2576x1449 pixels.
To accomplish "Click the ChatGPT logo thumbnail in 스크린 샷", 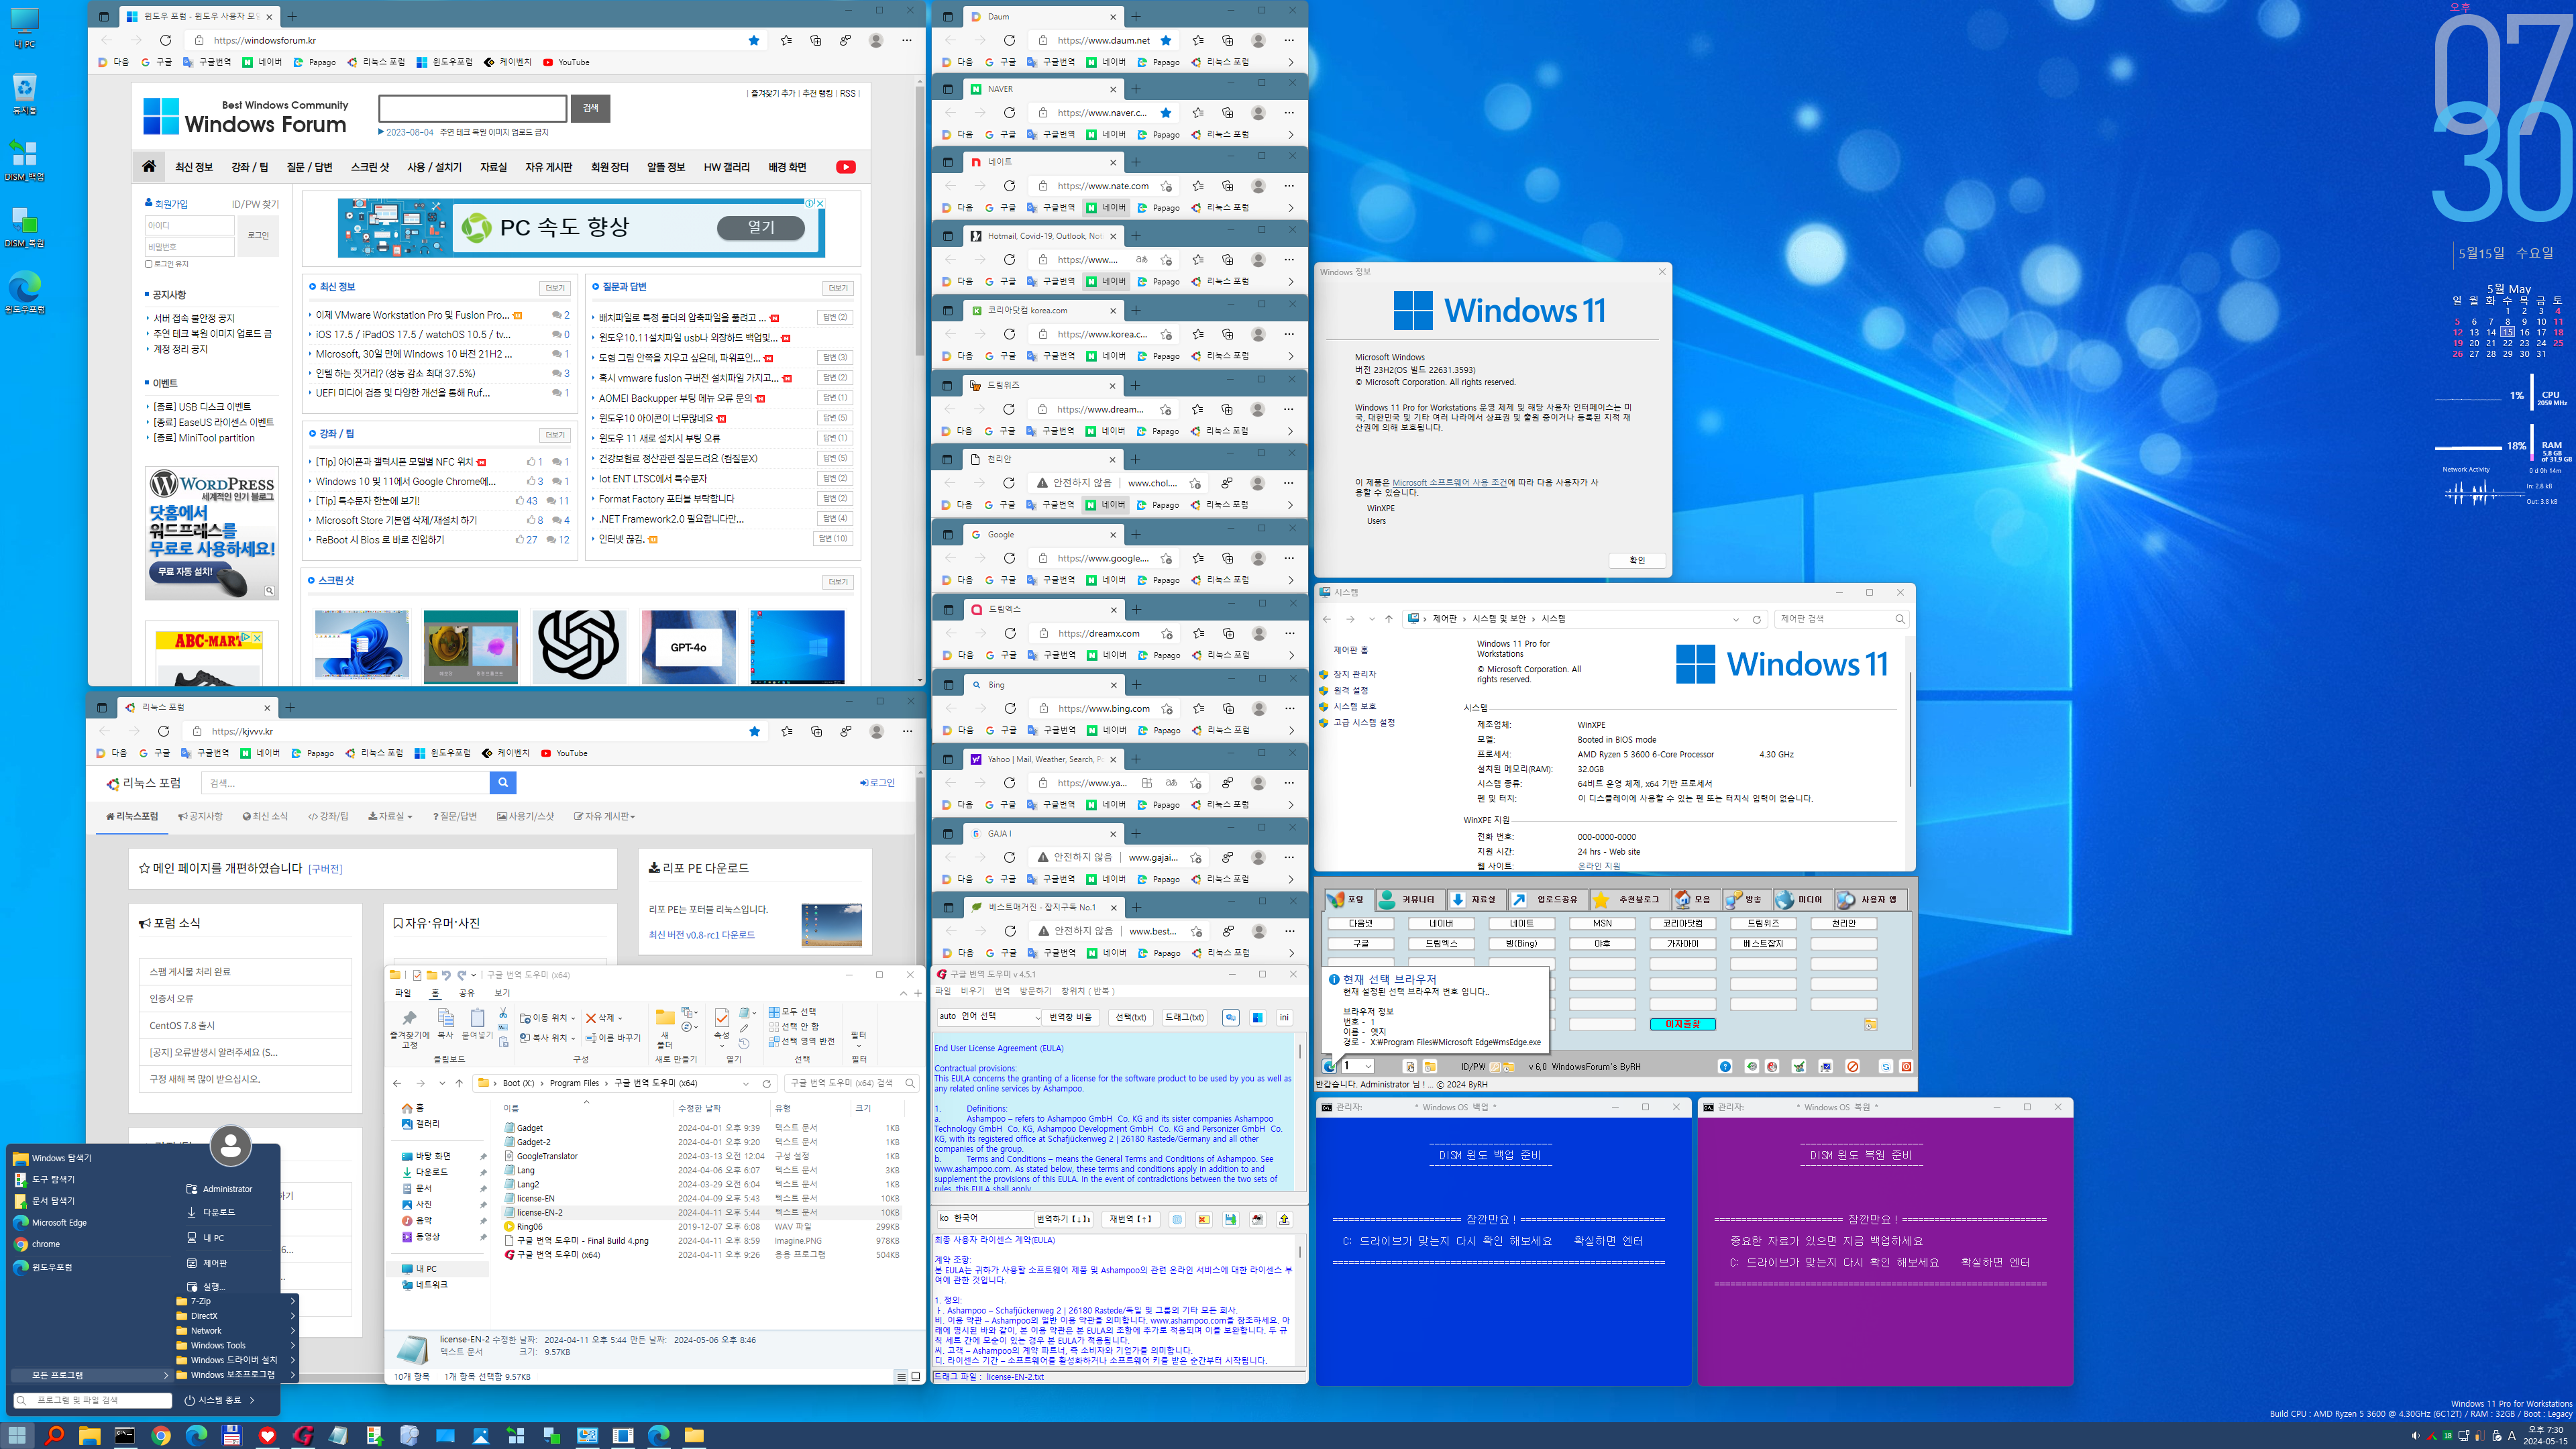I will click(579, 646).
